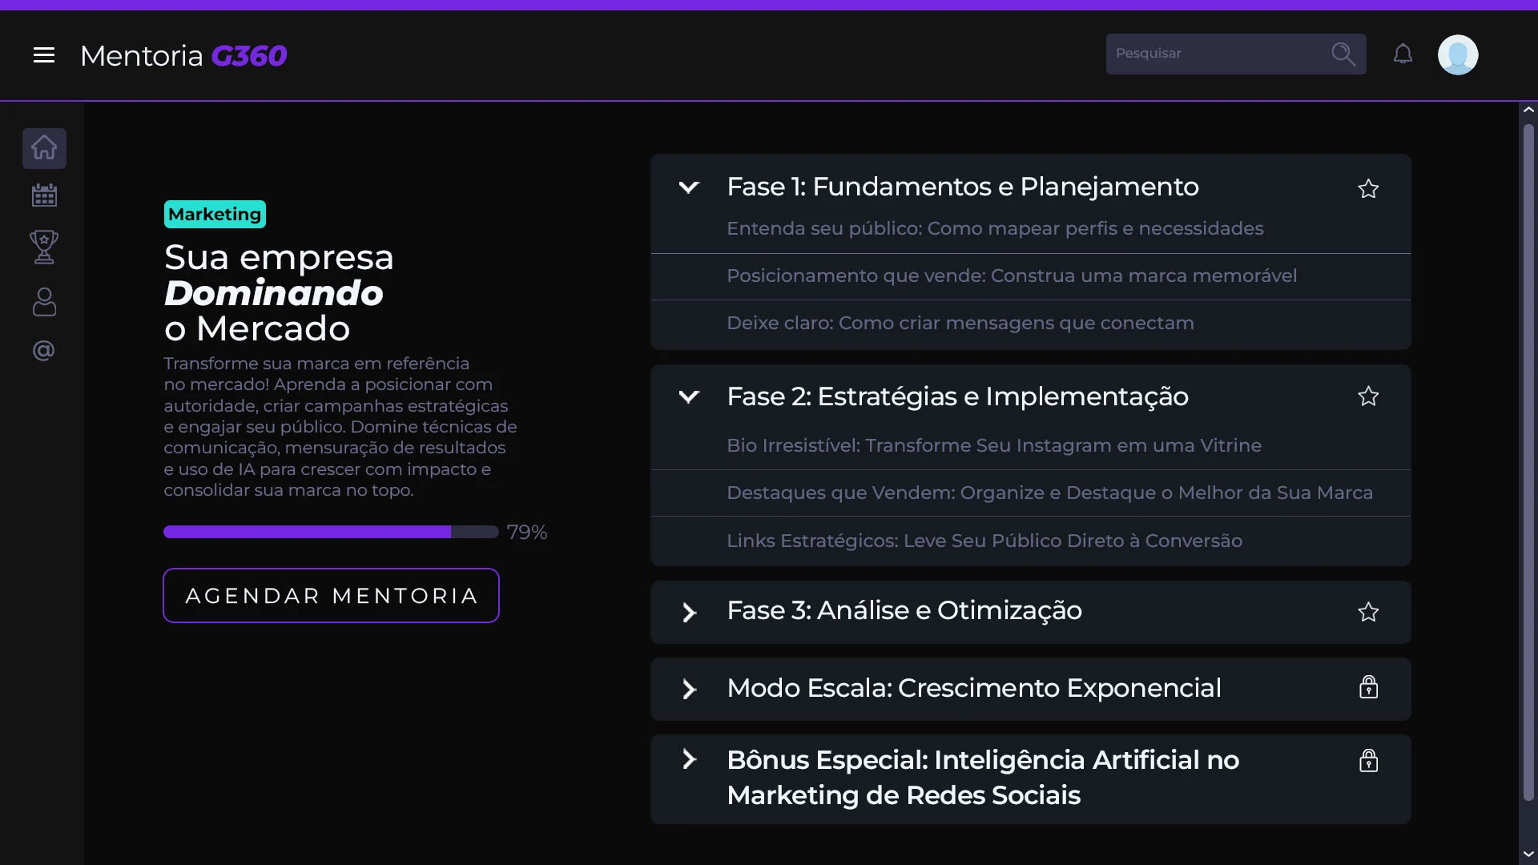
Task: Click the search magnifier icon
Action: pyautogui.click(x=1343, y=54)
